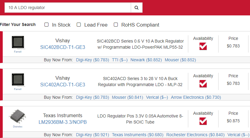Click the $0.783 price in the SIC402ACD row
The image size is (250, 138).
point(233,83)
